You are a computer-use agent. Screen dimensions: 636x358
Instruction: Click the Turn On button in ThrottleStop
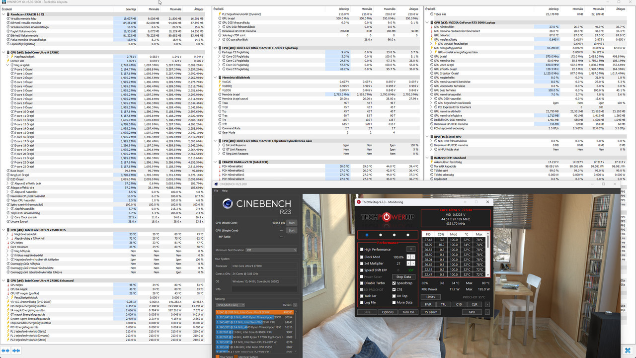coord(408,312)
